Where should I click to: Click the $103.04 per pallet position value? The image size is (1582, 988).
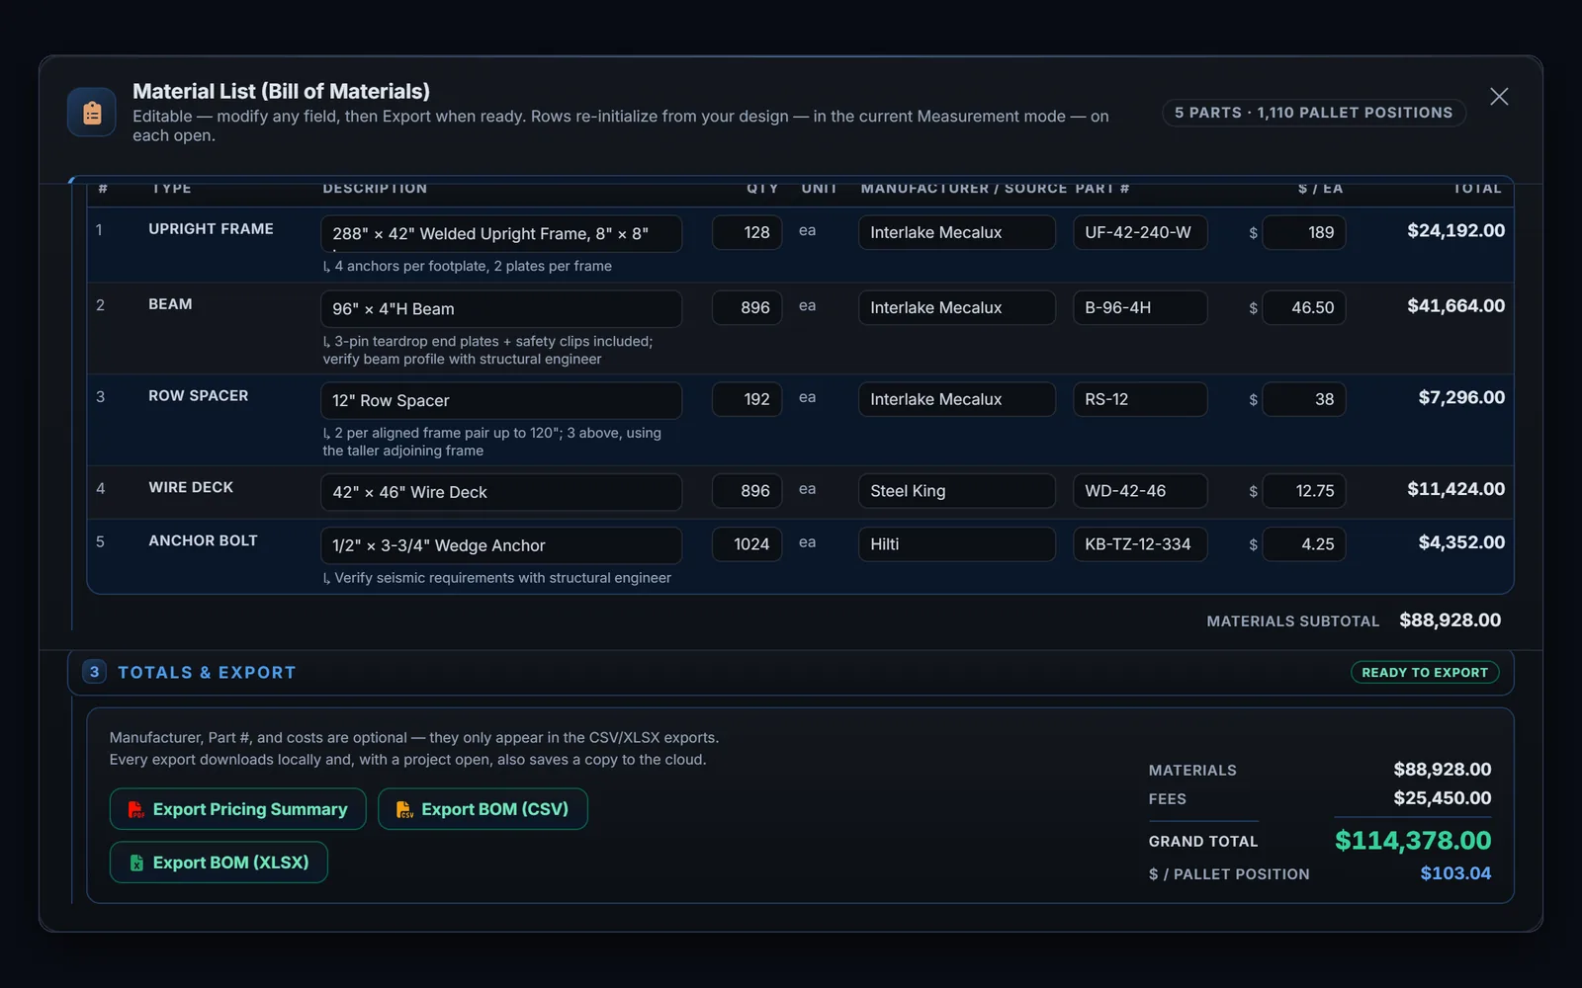pyautogui.click(x=1455, y=873)
